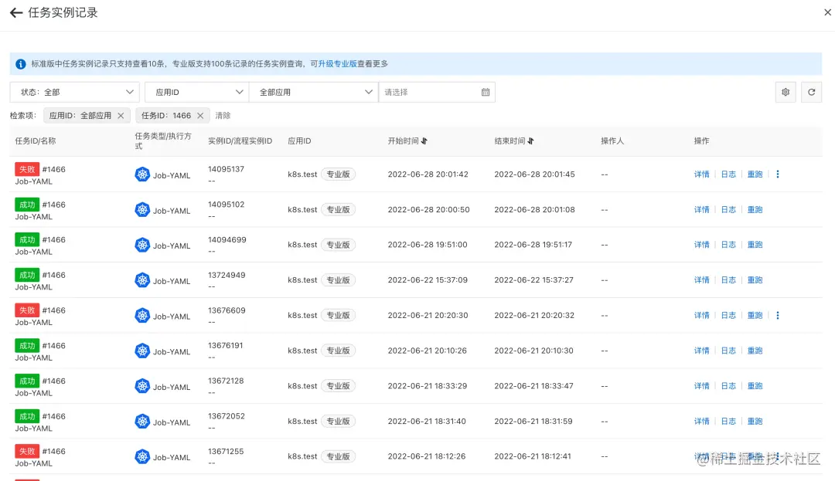Close the task instance record panel

827,12
